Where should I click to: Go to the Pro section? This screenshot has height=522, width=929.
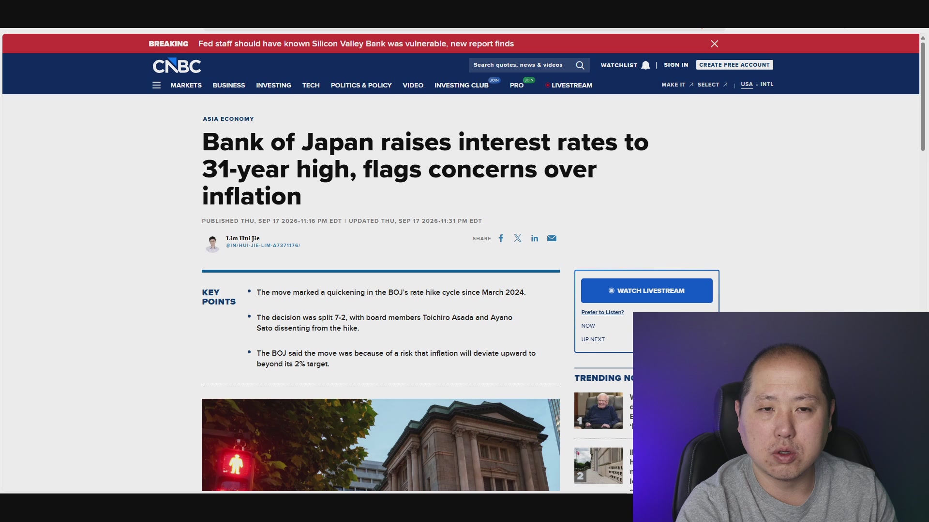pyautogui.click(x=516, y=85)
